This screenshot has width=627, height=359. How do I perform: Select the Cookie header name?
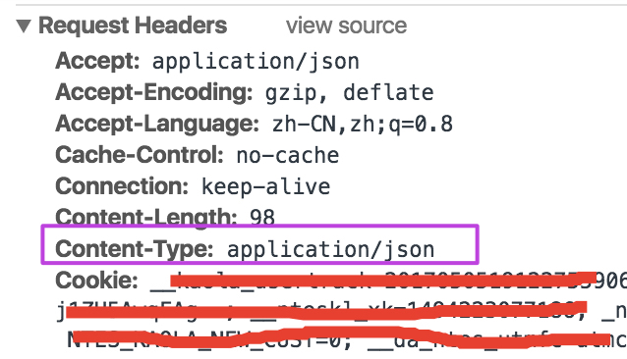(x=96, y=281)
